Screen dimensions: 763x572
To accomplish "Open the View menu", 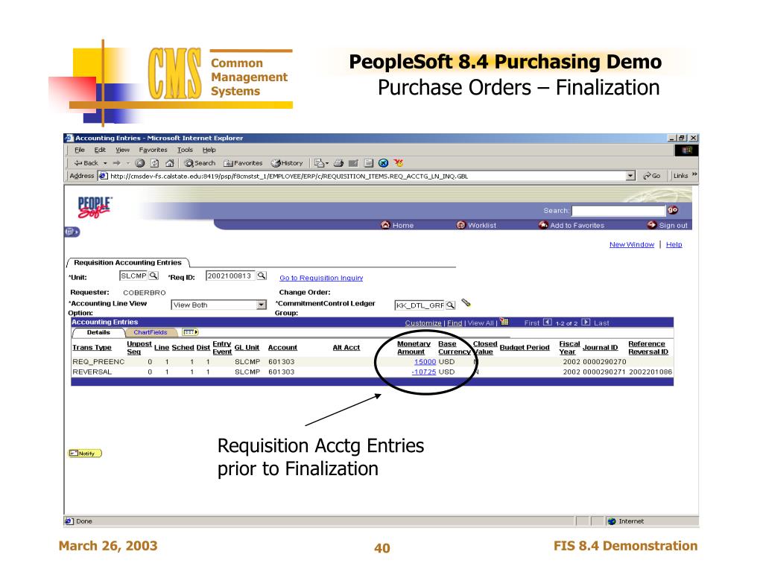I will click(x=122, y=150).
